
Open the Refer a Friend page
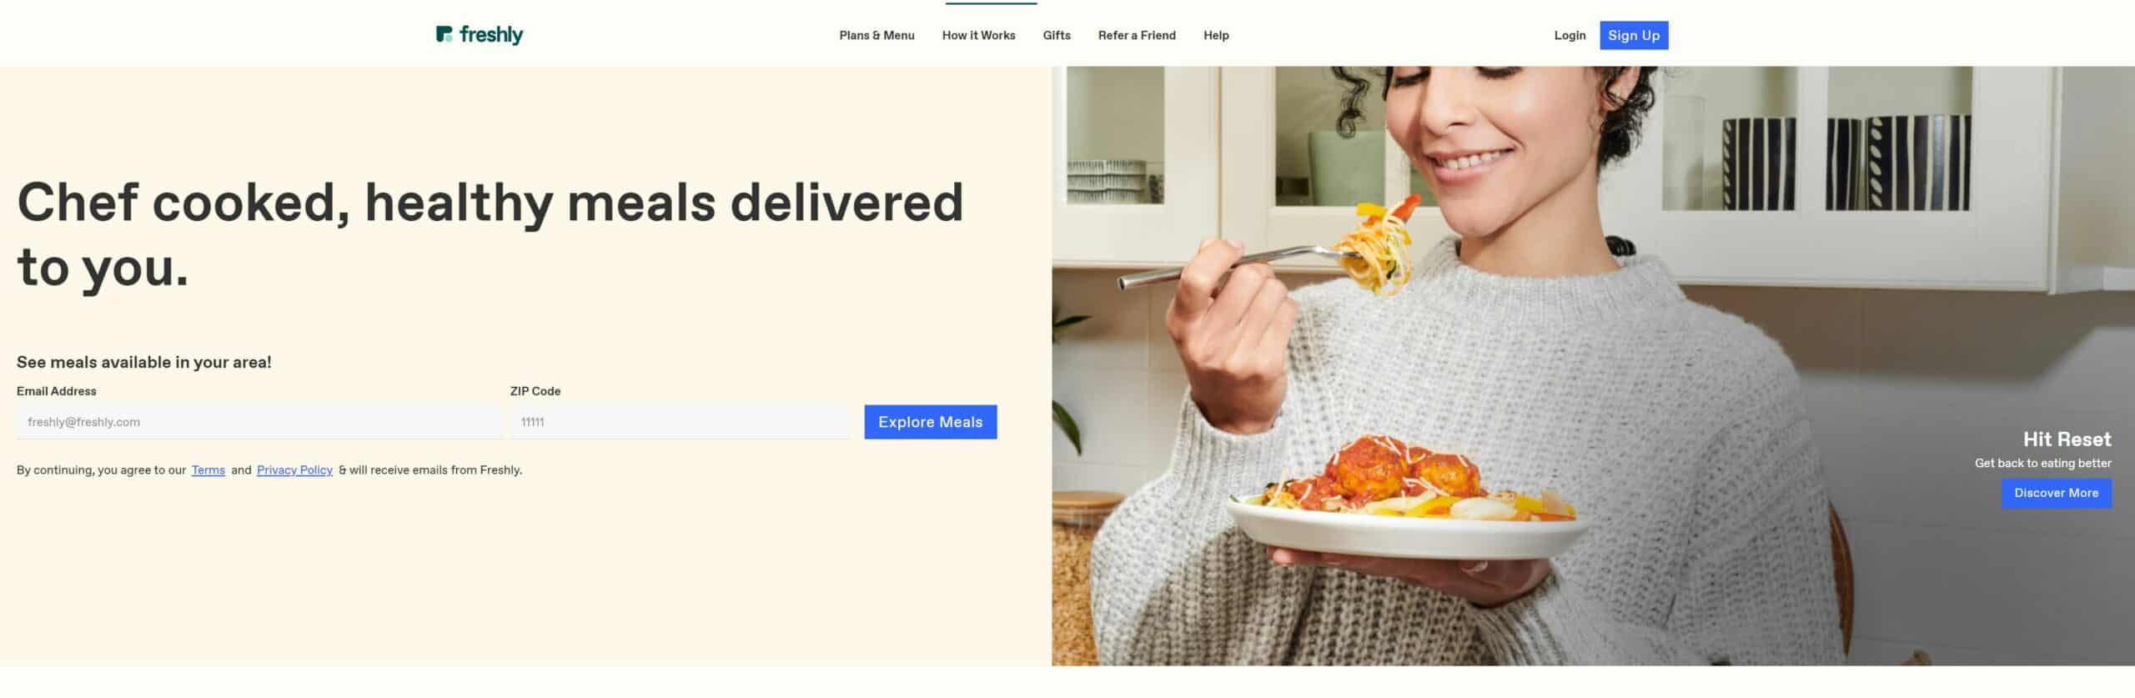coord(1137,35)
